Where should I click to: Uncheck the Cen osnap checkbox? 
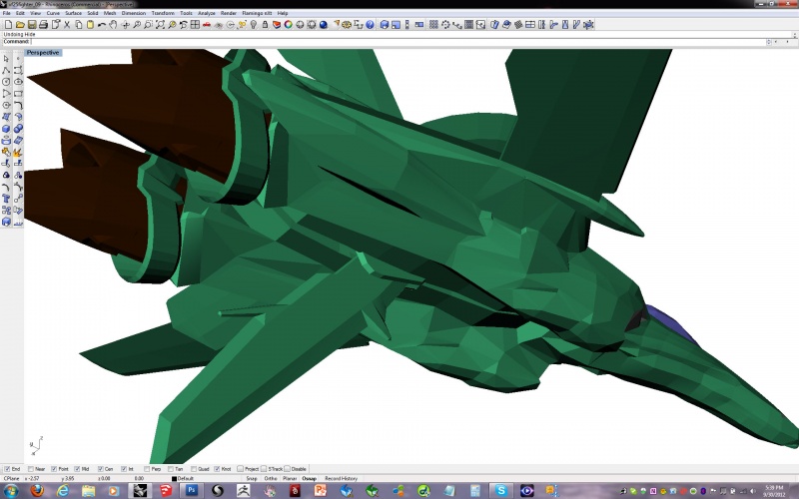(101, 469)
